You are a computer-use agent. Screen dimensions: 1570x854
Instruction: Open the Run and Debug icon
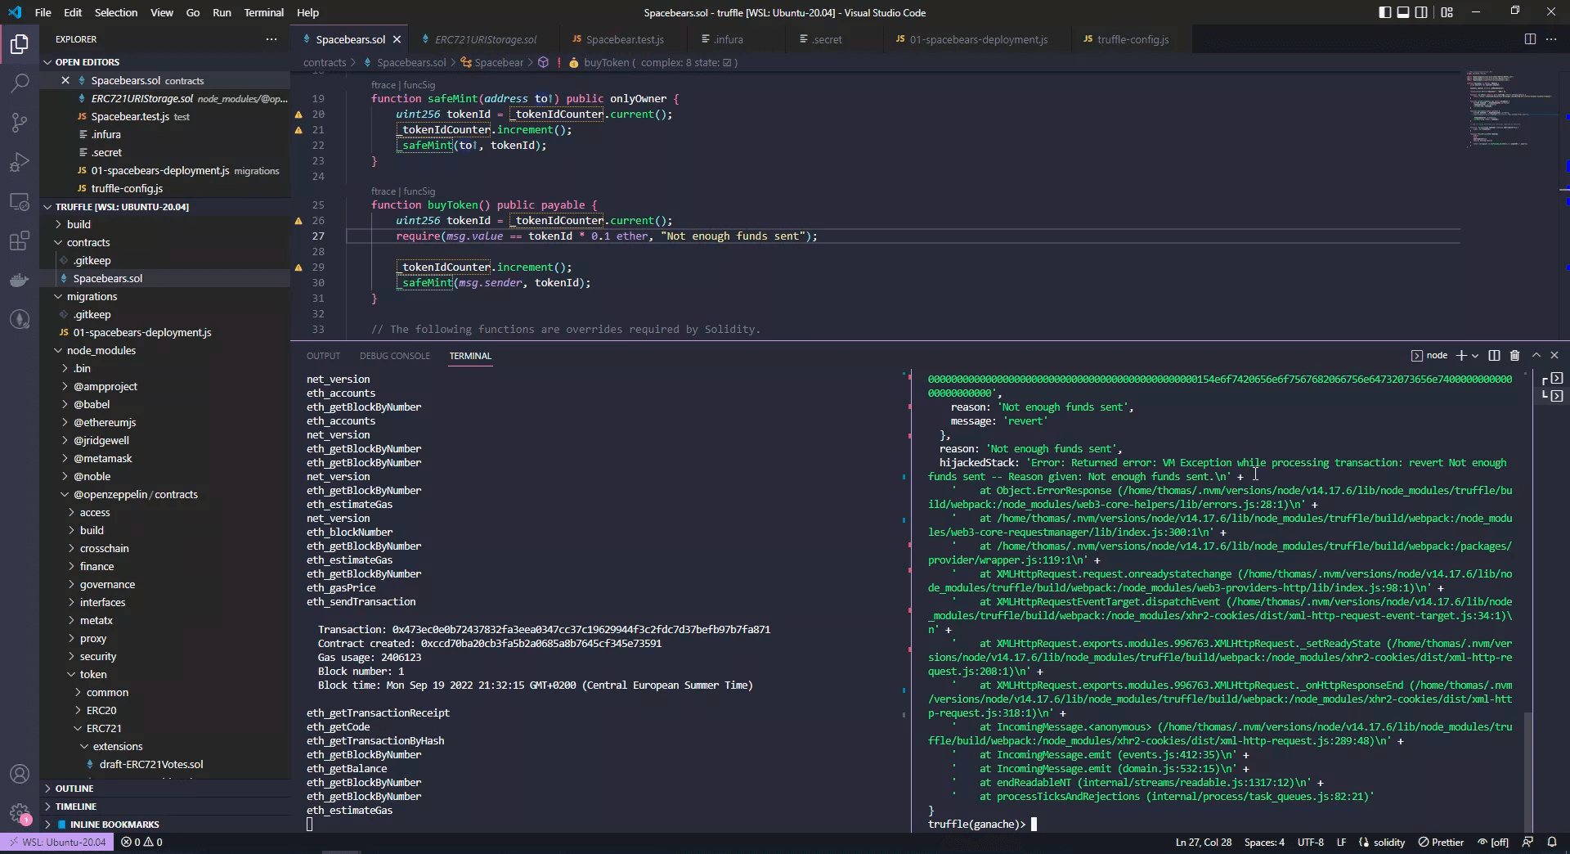pos(20,162)
